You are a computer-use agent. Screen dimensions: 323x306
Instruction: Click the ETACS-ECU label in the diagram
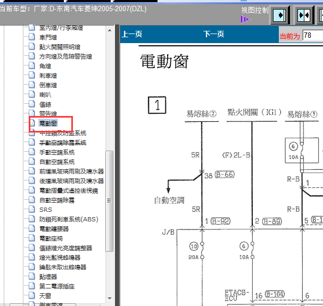[237, 295]
